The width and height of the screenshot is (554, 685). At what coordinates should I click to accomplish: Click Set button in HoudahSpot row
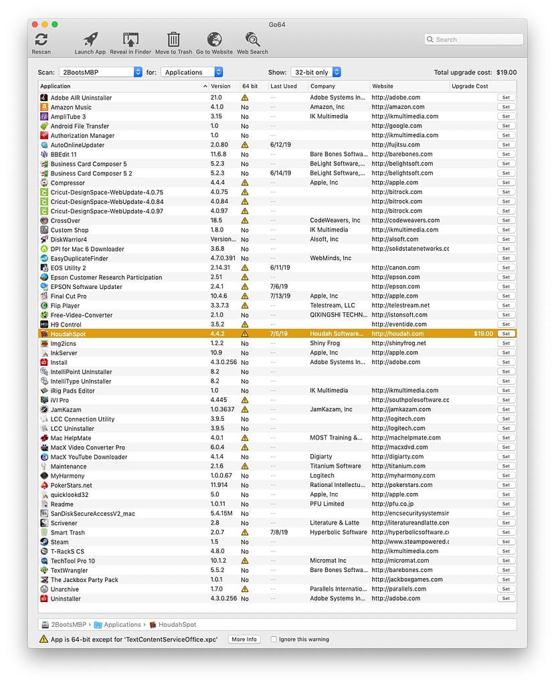(x=506, y=334)
